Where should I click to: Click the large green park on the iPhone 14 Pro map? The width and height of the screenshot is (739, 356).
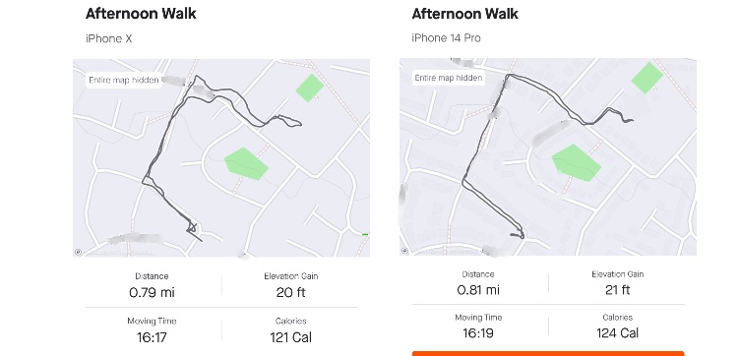576,163
